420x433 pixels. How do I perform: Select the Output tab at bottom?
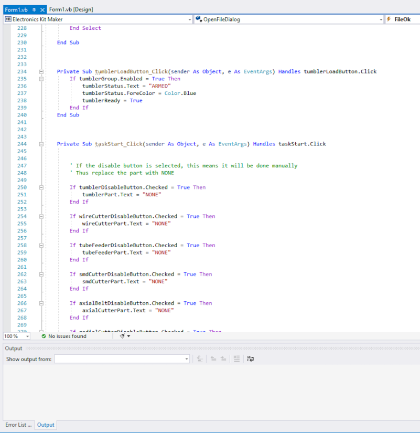[46, 425]
